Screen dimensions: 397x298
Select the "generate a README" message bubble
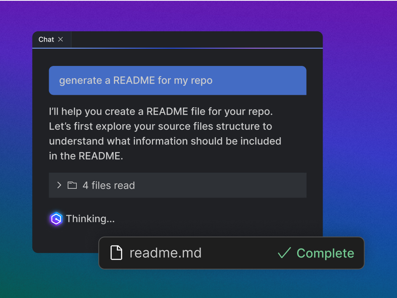pyautogui.click(x=177, y=80)
